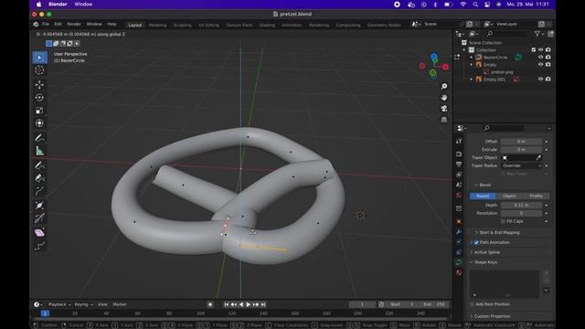
Task: Open the Modifiers wrench tab icon
Action: 459,231
